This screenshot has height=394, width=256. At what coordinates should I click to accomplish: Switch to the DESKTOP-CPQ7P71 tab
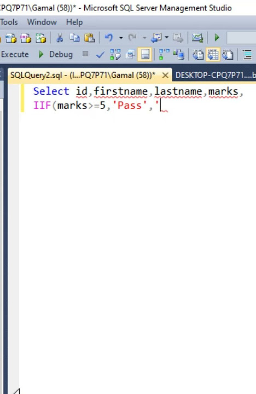click(216, 75)
